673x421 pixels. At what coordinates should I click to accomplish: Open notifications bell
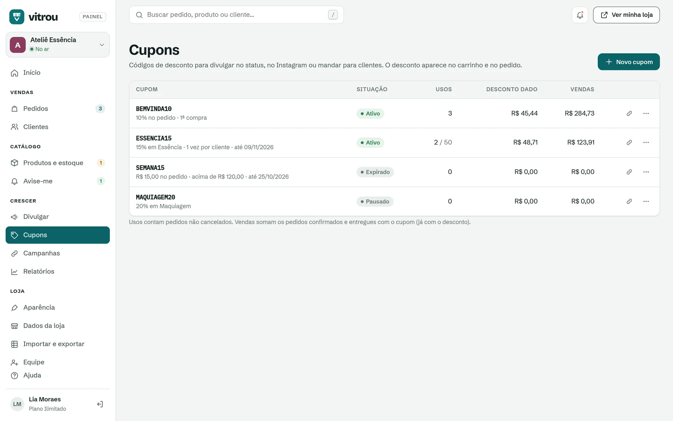(x=580, y=15)
